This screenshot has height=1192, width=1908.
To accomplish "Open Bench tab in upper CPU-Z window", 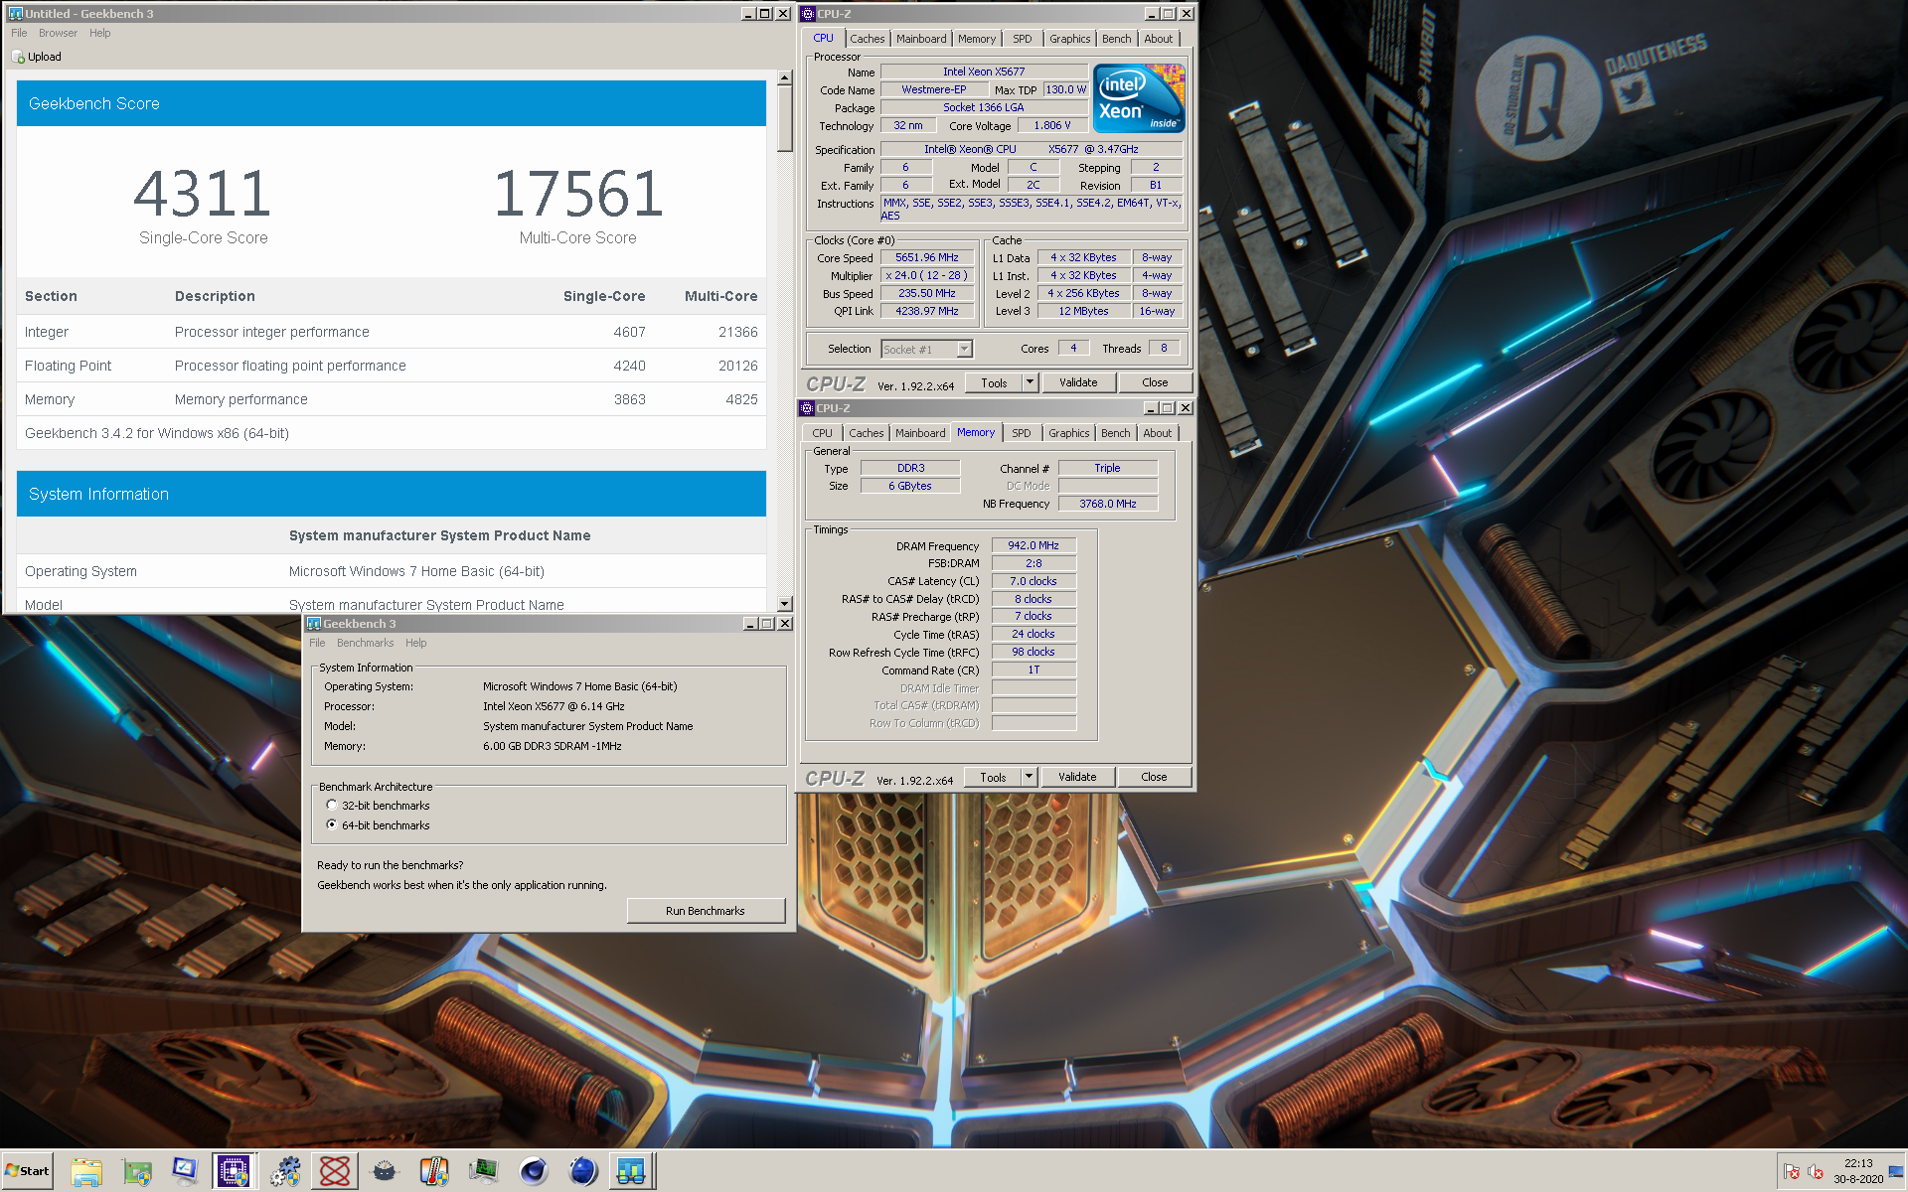I will (1116, 39).
